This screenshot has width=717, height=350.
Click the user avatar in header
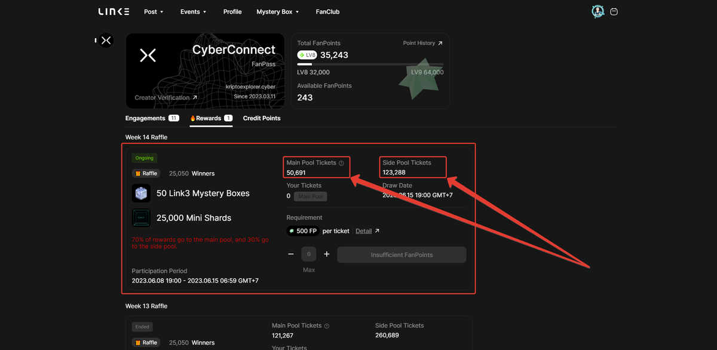pos(597,11)
